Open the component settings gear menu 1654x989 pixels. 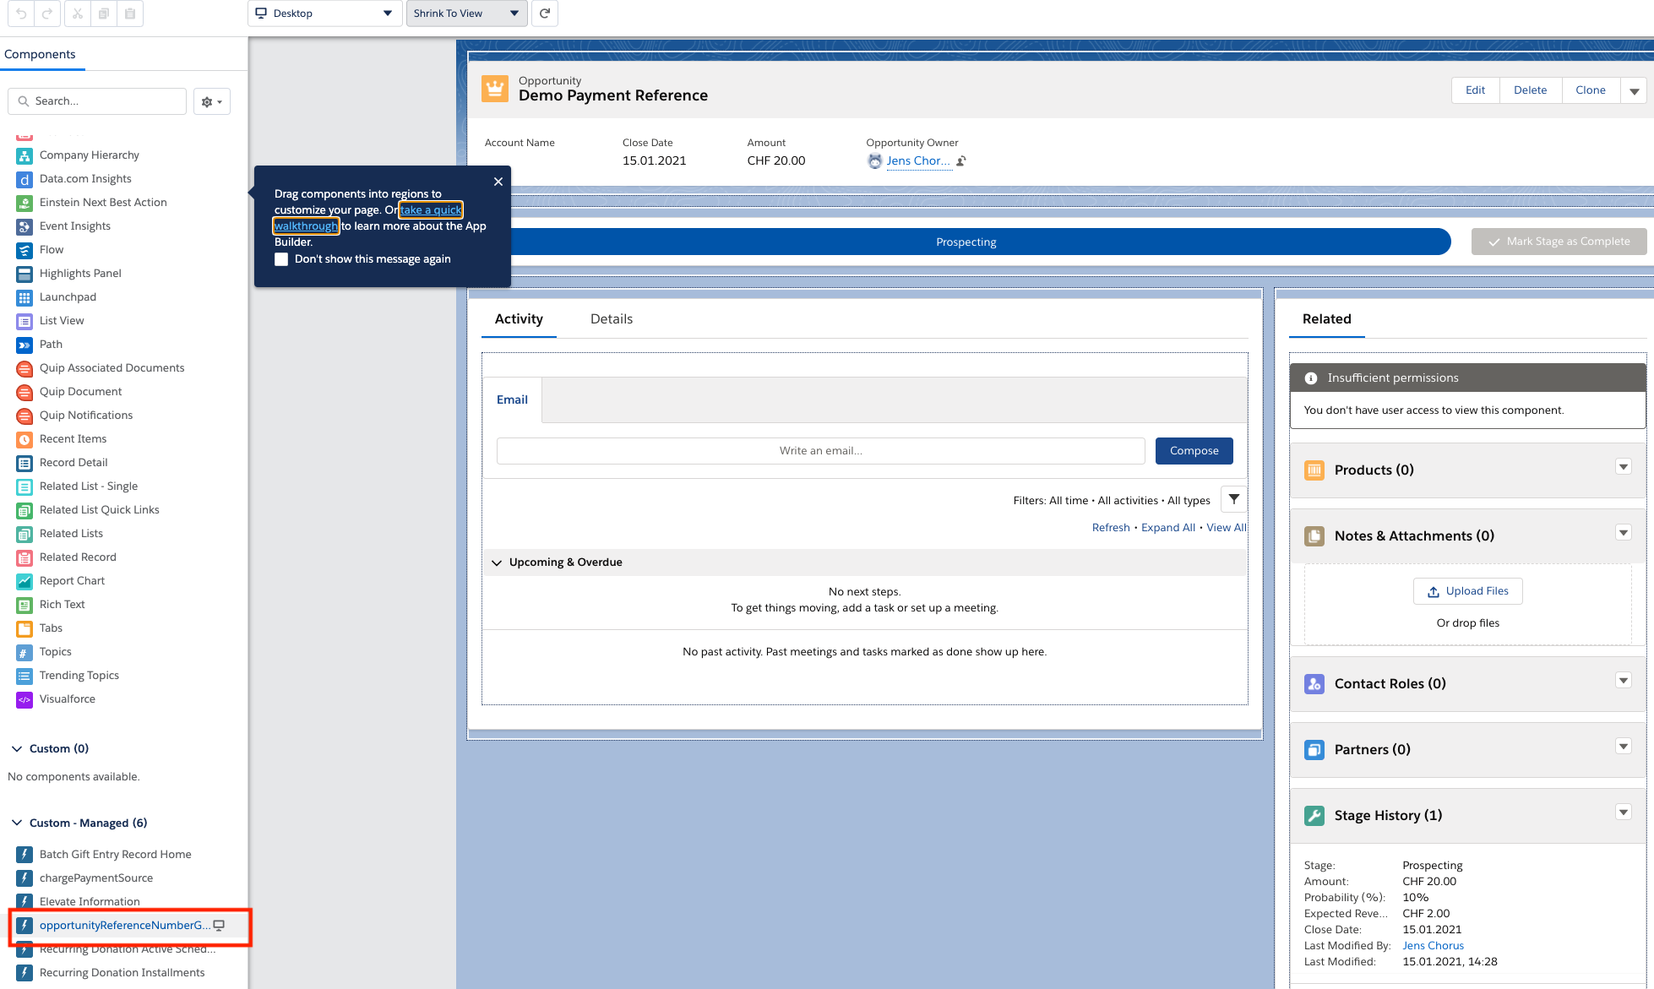pos(211,101)
